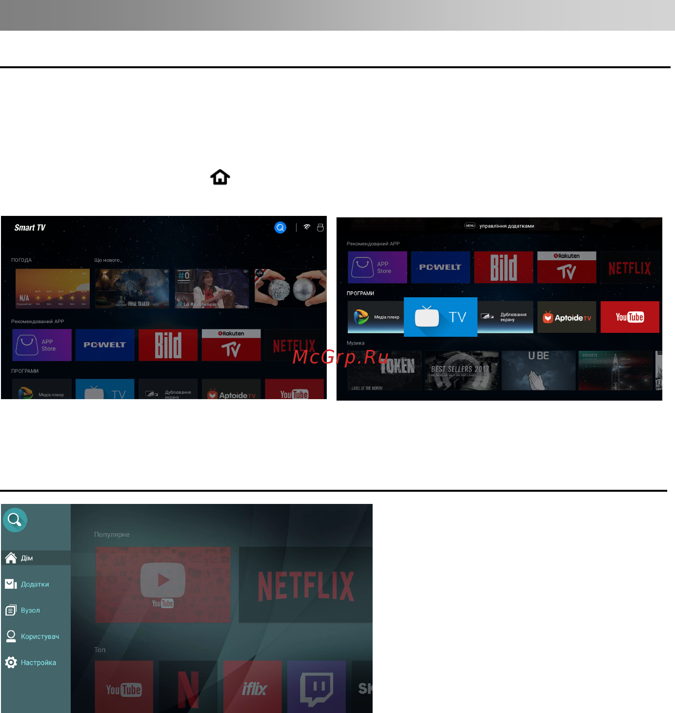Open Rakuten TV on the apps management screen

tap(567, 268)
